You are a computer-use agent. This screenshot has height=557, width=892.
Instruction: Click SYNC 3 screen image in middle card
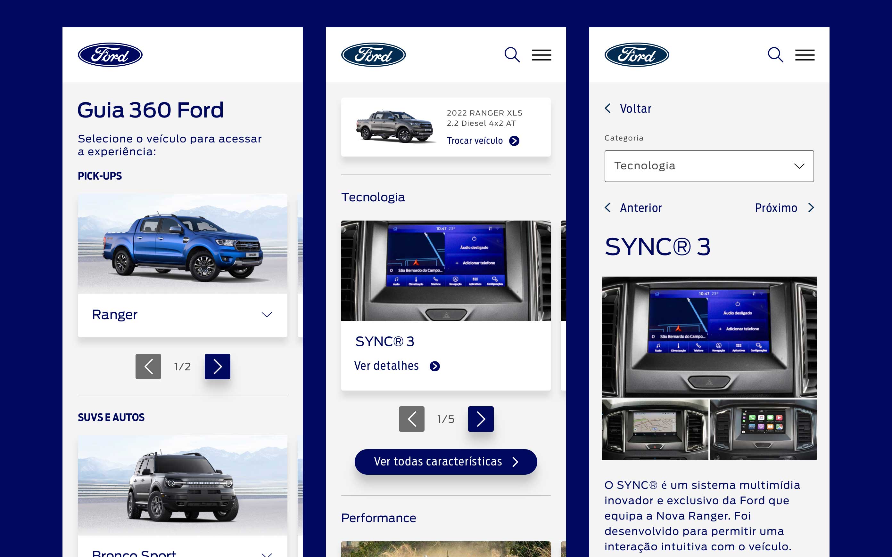click(446, 271)
